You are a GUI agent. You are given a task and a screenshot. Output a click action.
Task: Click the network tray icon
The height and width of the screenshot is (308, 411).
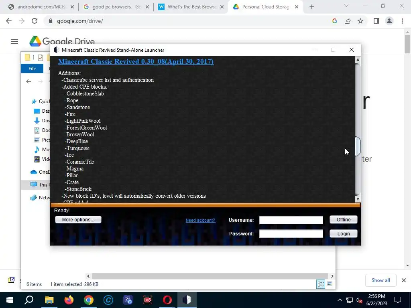click(350, 300)
